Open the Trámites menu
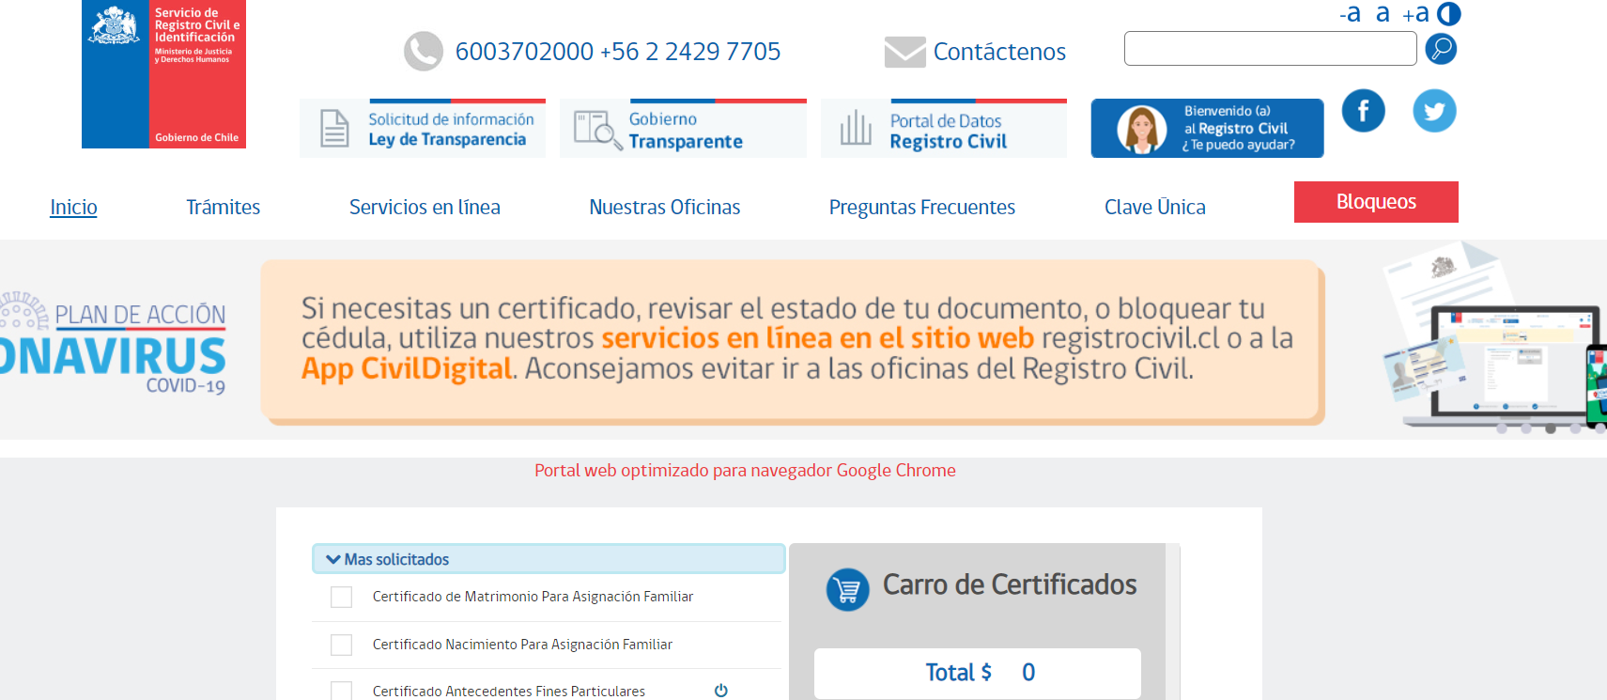 coord(223,207)
